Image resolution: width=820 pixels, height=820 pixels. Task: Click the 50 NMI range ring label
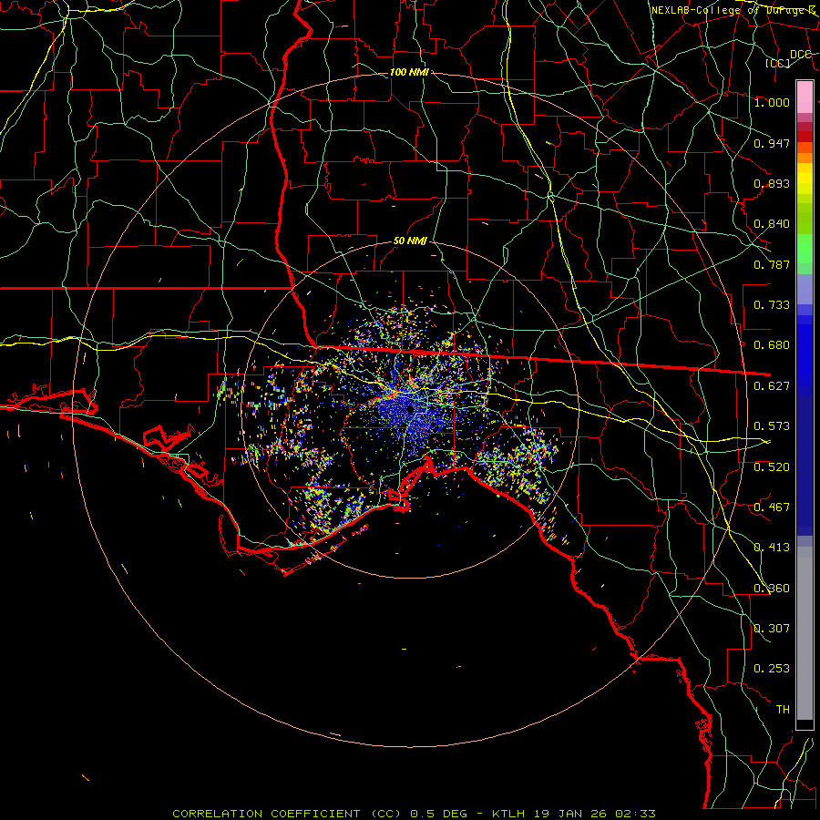click(x=410, y=241)
